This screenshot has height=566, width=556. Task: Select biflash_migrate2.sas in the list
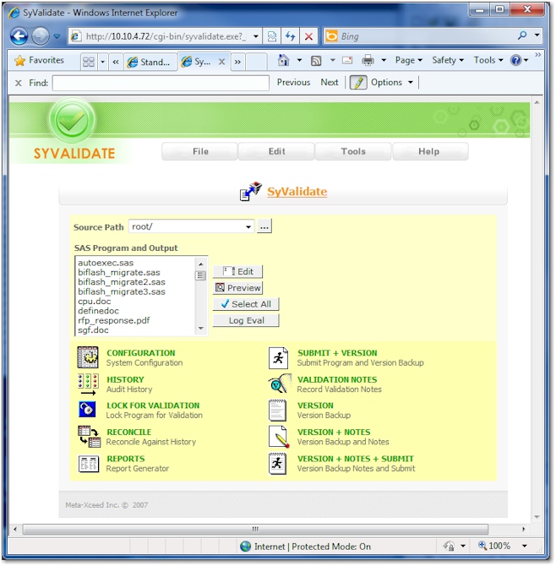pyautogui.click(x=122, y=282)
